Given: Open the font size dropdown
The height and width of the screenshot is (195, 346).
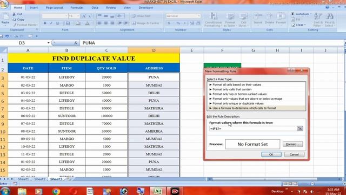Looking at the screenshot, I should point(78,16).
